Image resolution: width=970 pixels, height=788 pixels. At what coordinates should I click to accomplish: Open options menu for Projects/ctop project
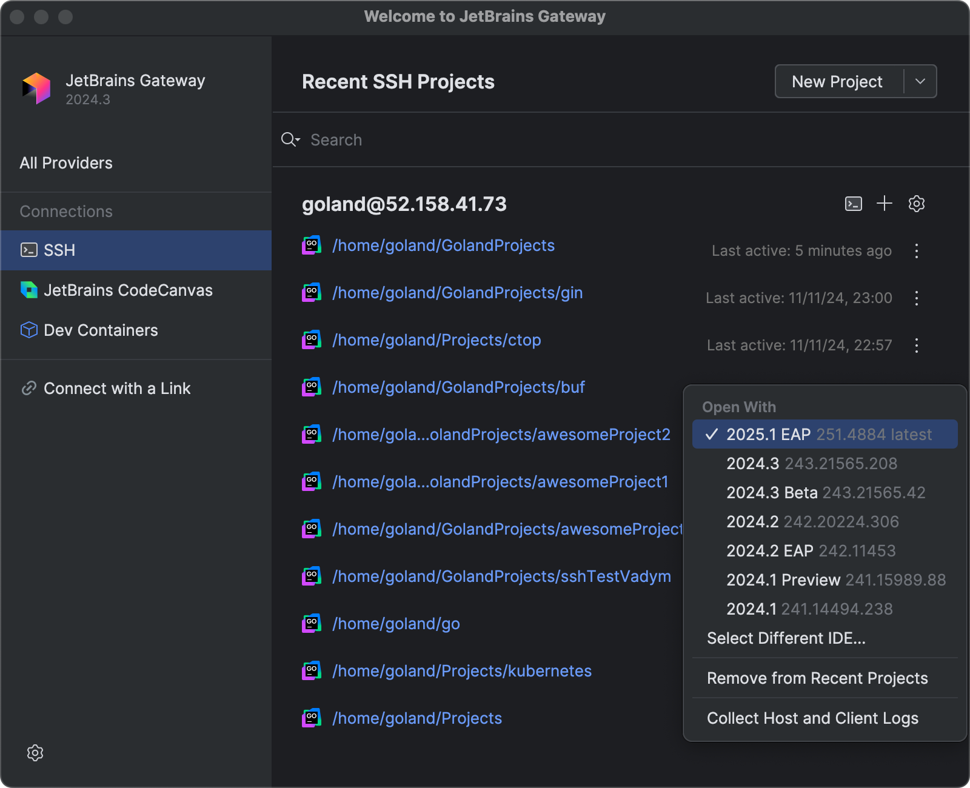point(917,346)
